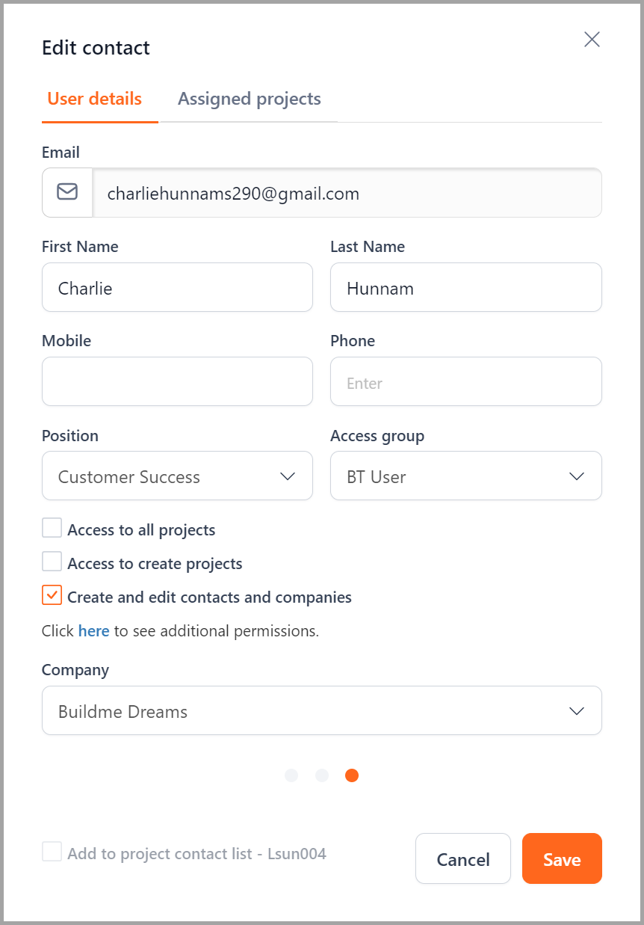Switch to the Assigned projects tab
This screenshot has width=644, height=925.
(x=250, y=99)
